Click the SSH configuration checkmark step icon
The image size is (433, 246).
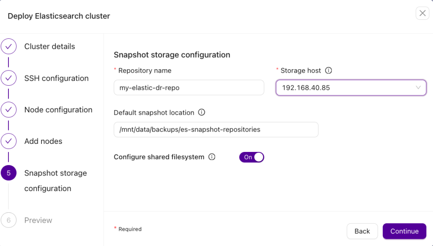[x=8, y=78]
